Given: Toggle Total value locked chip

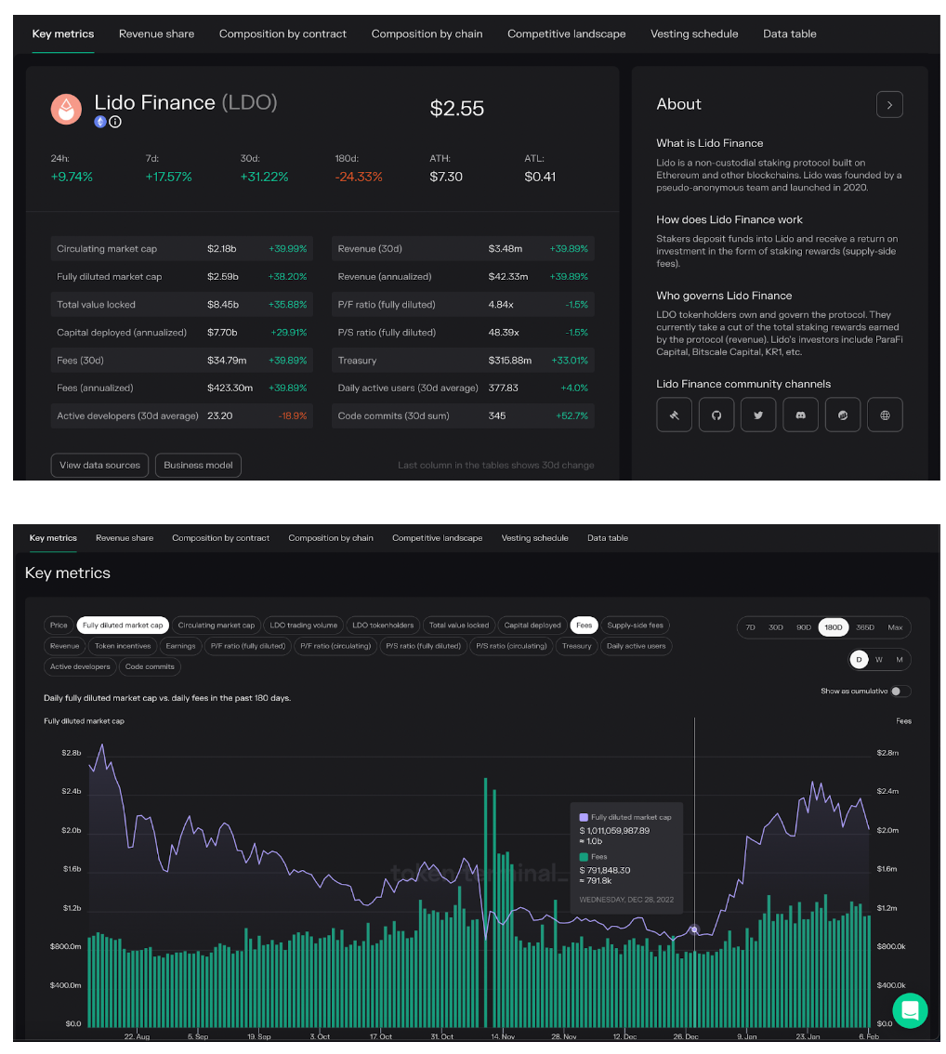Looking at the screenshot, I should 459,626.
